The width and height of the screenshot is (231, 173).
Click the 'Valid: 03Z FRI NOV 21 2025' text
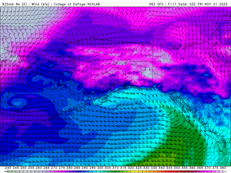pyautogui.click(x=203, y=4)
